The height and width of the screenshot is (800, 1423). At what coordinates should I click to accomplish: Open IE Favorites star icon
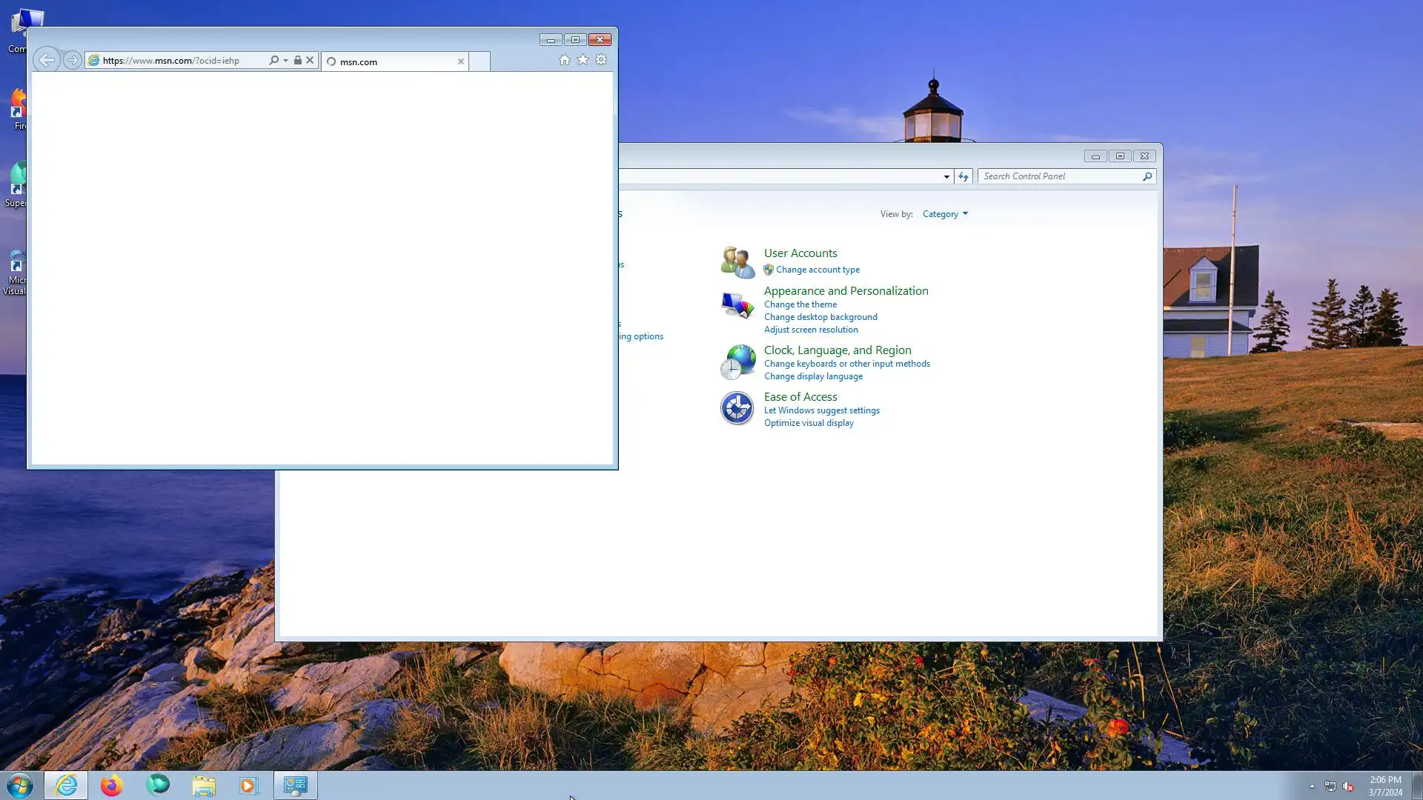[x=583, y=60]
